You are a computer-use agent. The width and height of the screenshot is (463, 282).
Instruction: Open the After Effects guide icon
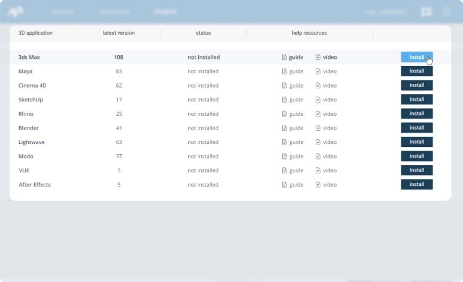284,185
